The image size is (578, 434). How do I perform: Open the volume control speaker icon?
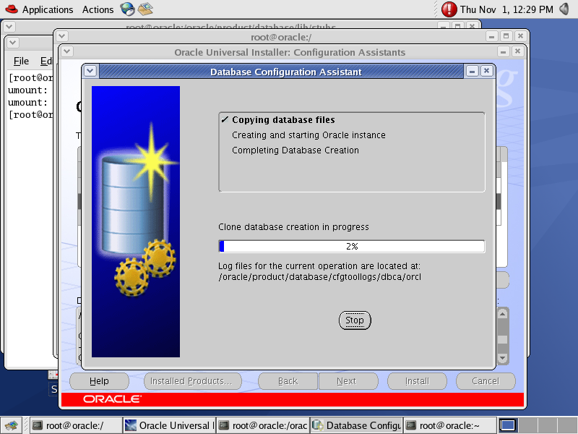tap(566, 9)
